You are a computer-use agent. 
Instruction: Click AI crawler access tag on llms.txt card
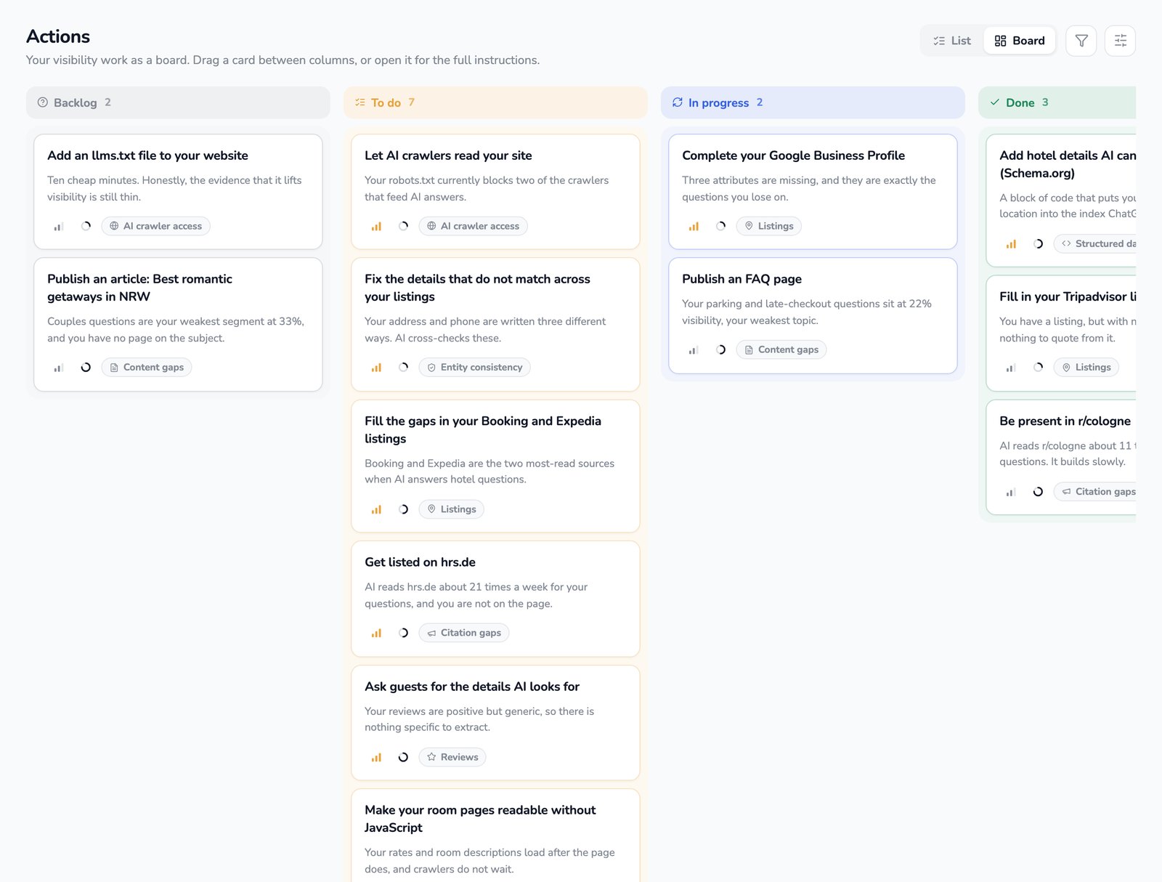click(x=155, y=226)
